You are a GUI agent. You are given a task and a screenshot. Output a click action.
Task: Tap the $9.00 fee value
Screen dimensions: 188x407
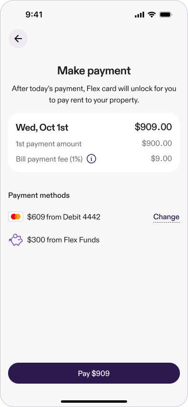(161, 159)
